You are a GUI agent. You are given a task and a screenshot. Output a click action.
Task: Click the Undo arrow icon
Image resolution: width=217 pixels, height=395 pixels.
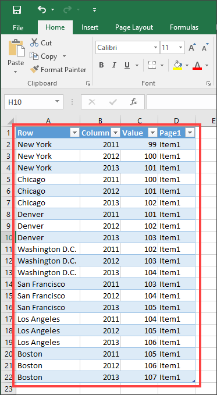42,9
